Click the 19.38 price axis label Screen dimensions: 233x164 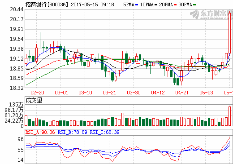[x=17, y=49]
